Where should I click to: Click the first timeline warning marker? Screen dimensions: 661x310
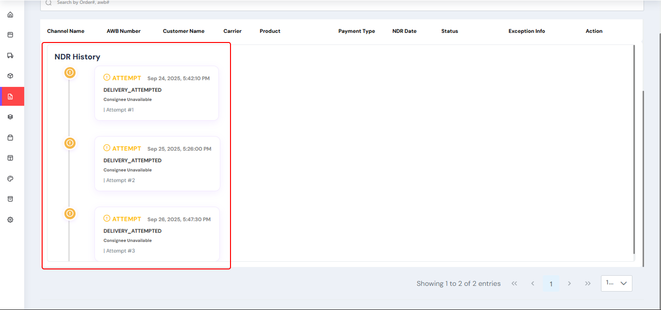click(70, 72)
